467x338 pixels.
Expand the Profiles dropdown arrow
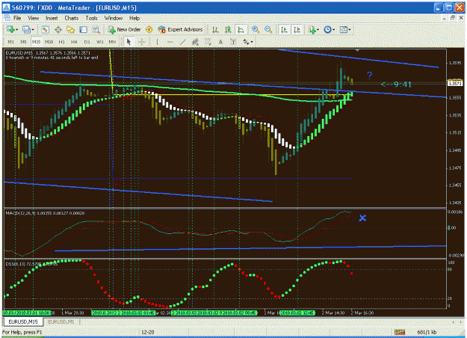point(33,30)
